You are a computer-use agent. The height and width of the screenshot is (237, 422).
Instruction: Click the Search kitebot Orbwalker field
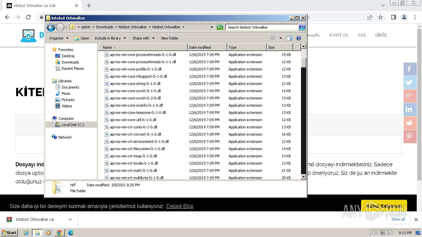[262, 27]
